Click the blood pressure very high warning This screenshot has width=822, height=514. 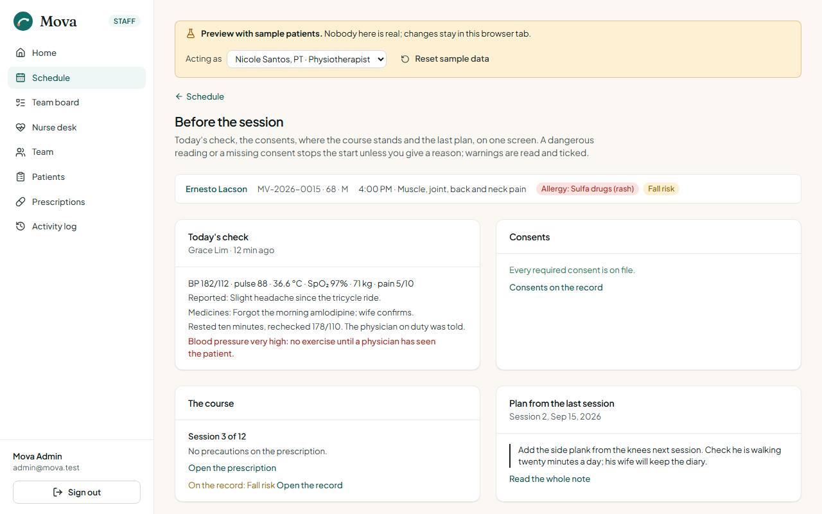pyautogui.click(x=312, y=348)
